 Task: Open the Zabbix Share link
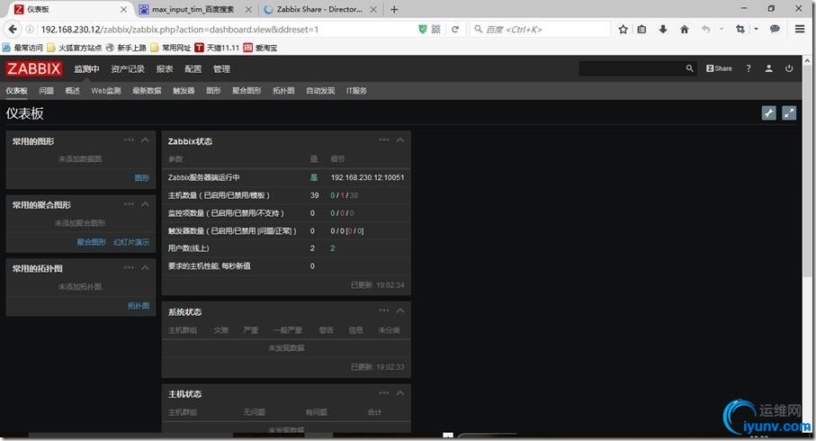719,68
